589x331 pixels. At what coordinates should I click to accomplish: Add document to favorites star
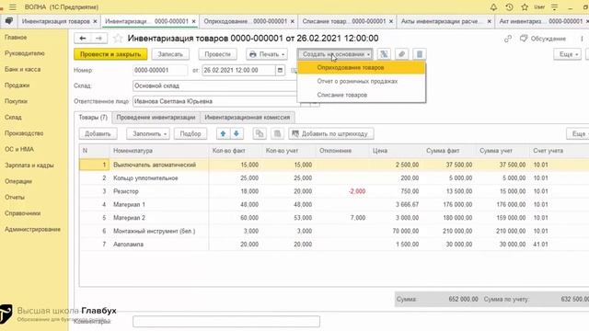118,39
